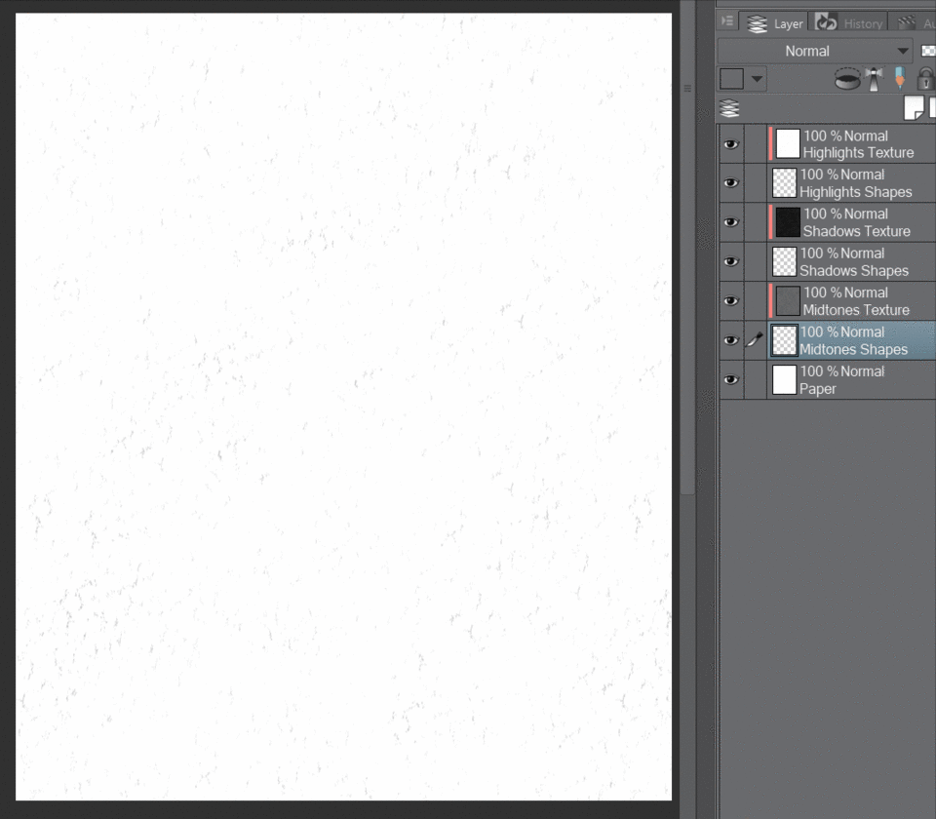Click the checkered transparency icon beside Normal
This screenshot has height=819, width=936.
(x=929, y=50)
